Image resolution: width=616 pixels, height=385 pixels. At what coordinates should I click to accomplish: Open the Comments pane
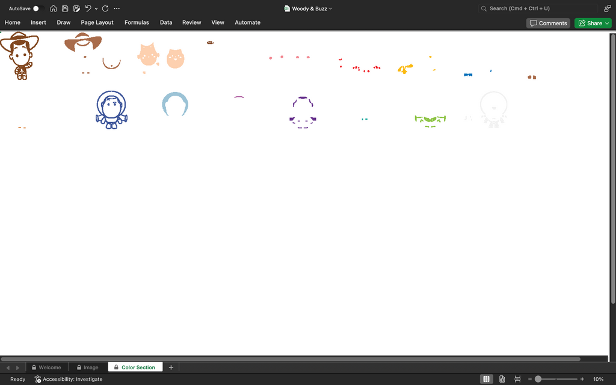[548, 23]
